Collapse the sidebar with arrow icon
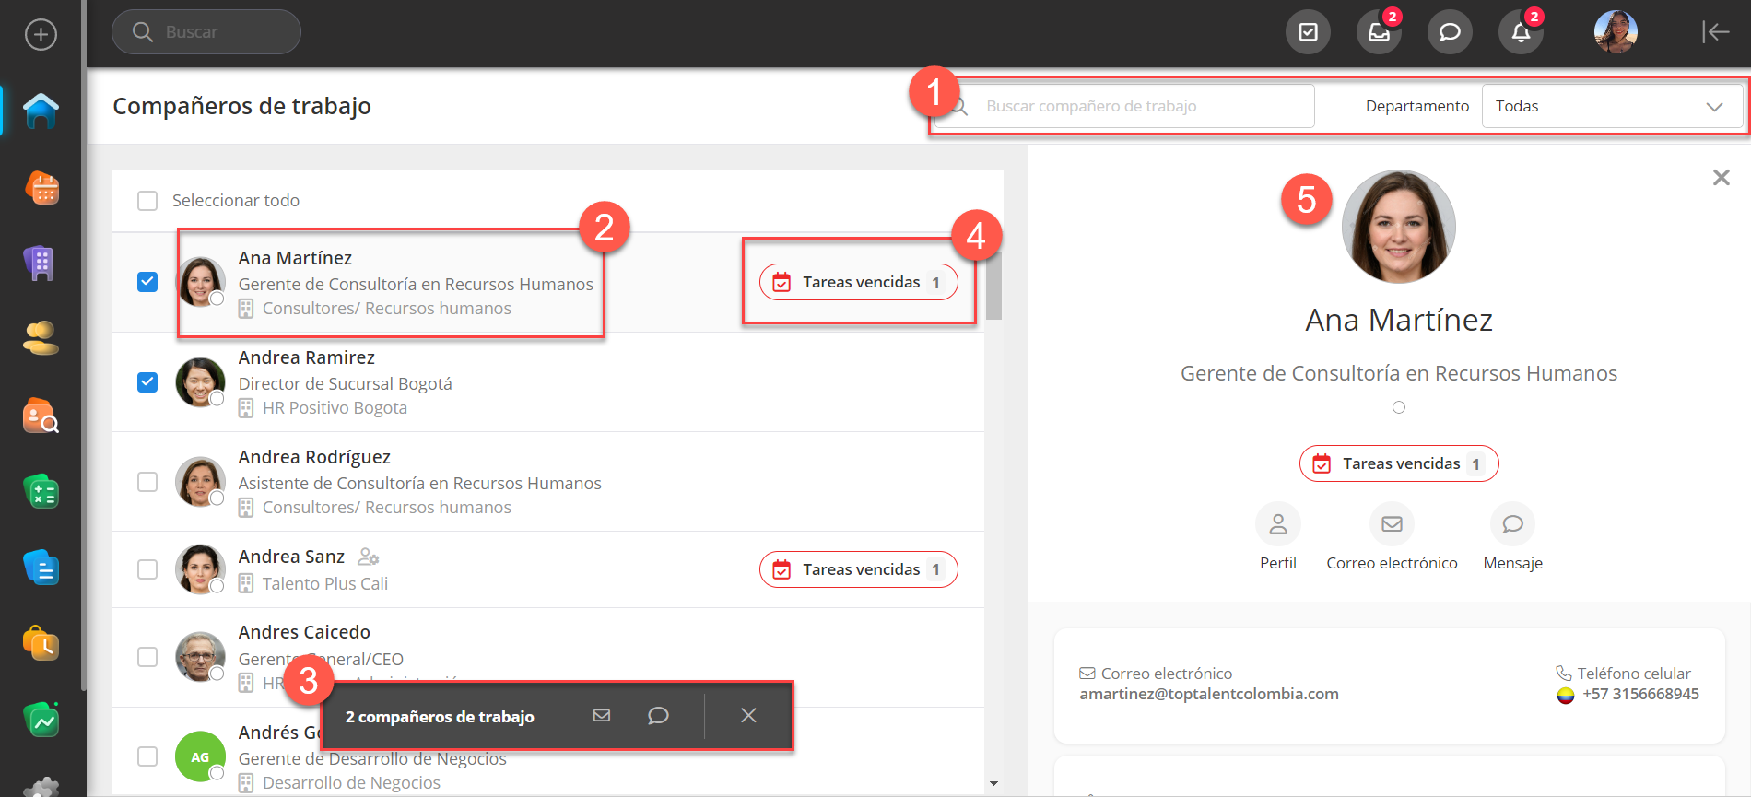This screenshot has width=1751, height=797. coord(1714,32)
